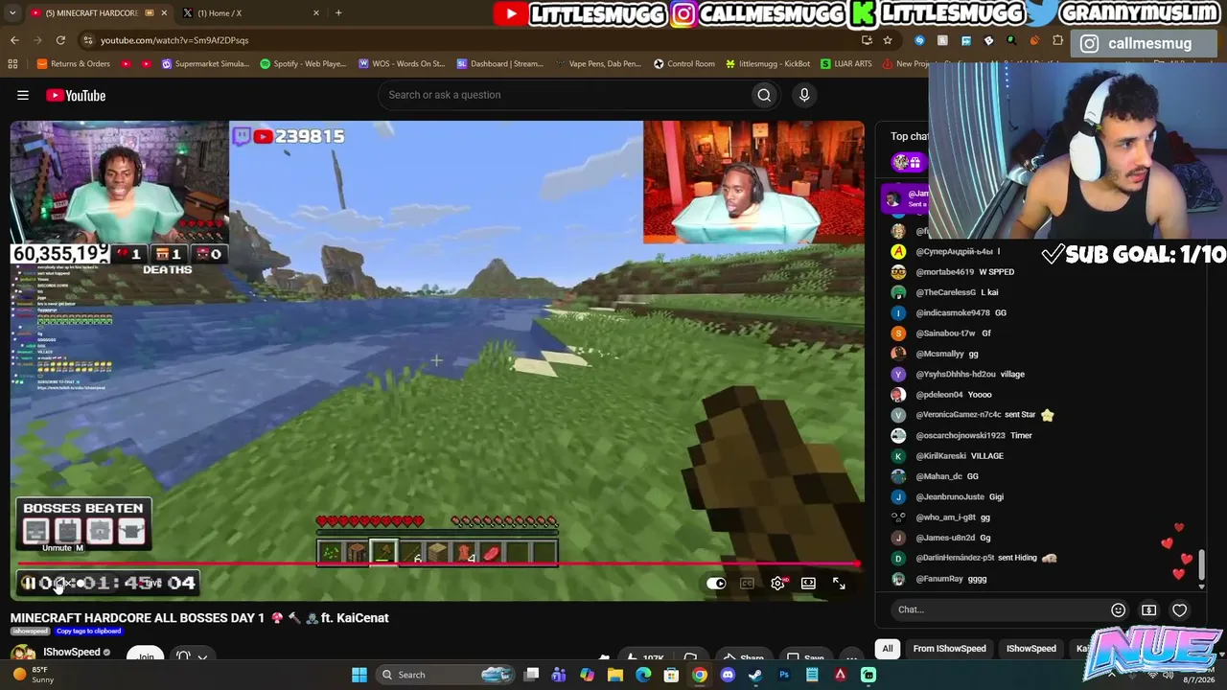Send a Super Chat using the dollar icon
Screen dimensions: 1227x690
click(x=1148, y=609)
